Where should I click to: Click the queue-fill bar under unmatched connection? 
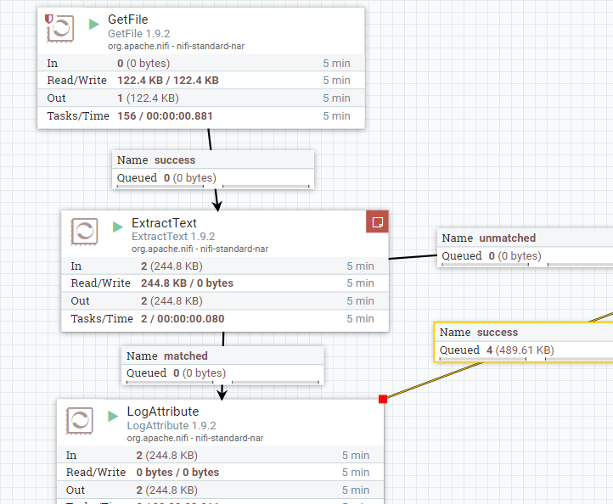(x=527, y=265)
